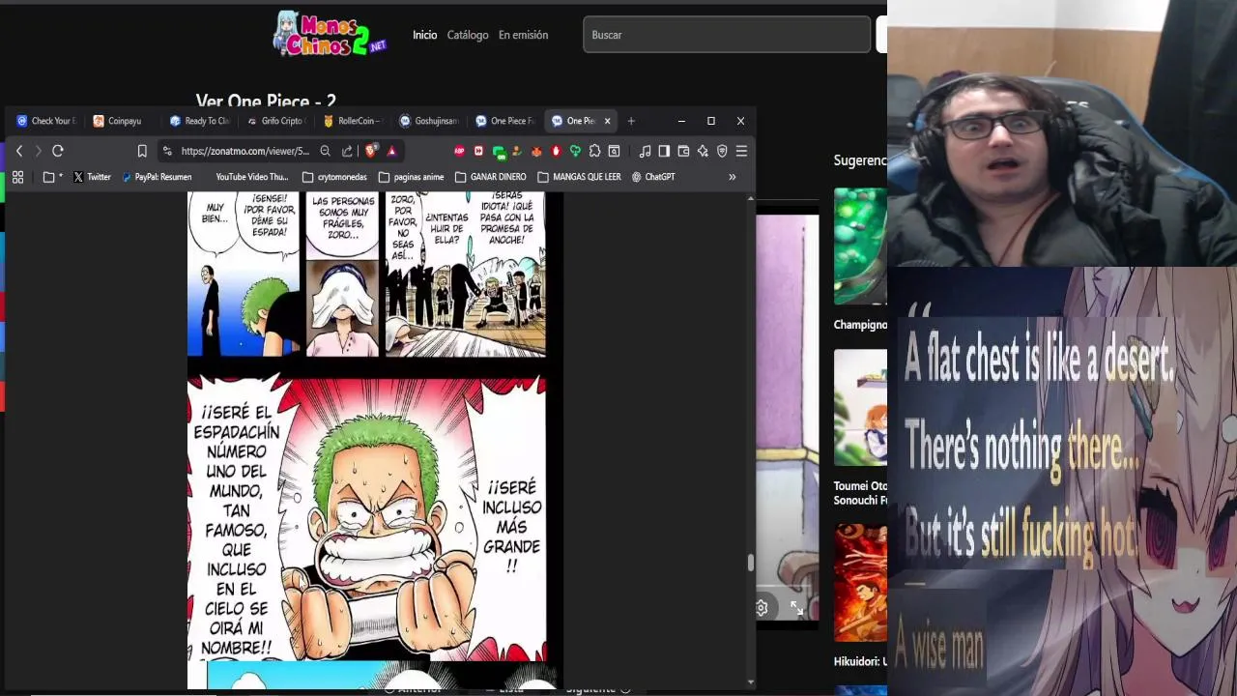Open site settings icon in address bar
Viewport: 1237px width, 696px height.
167,151
